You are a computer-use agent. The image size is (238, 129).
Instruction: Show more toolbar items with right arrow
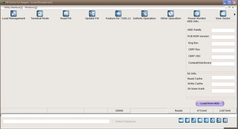pyautogui.click(x=235, y=14)
